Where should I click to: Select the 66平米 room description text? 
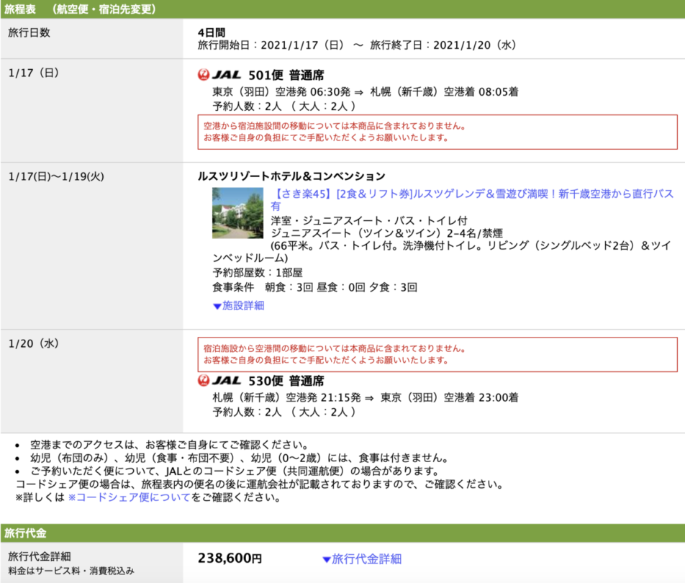click(442, 252)
